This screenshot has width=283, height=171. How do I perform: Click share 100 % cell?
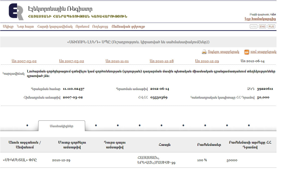202,160
